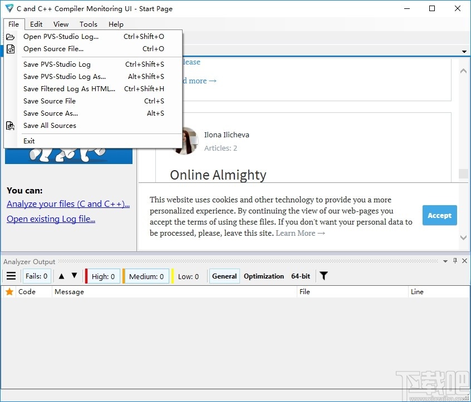Toggle the General diagnostics group

[224, 276]
